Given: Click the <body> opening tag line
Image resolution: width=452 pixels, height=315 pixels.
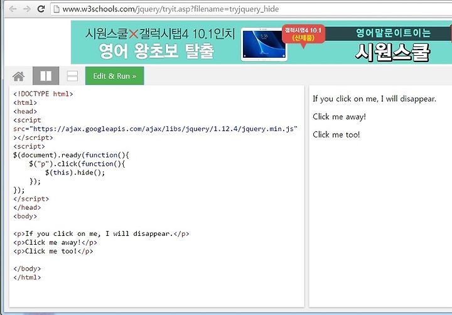Looking at the screenshot, I should coord(25,216).
